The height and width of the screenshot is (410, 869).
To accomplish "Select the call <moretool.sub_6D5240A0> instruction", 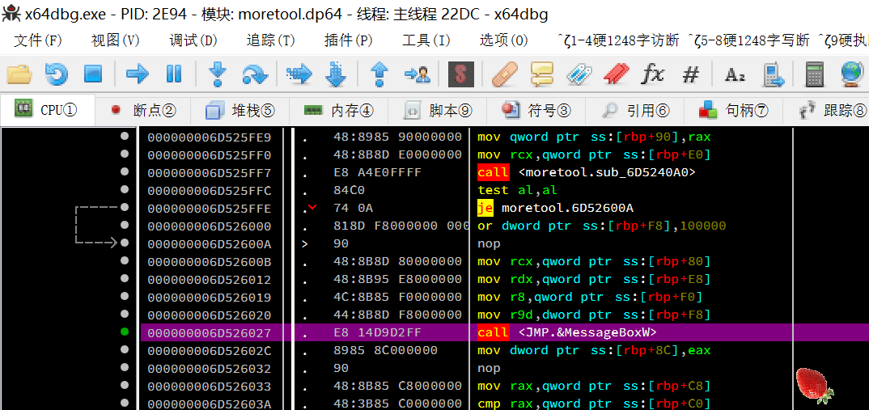I will point(586,172).
